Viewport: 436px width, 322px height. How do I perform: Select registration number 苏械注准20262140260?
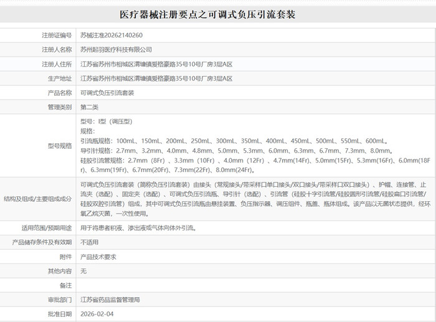tap(111, 36)
